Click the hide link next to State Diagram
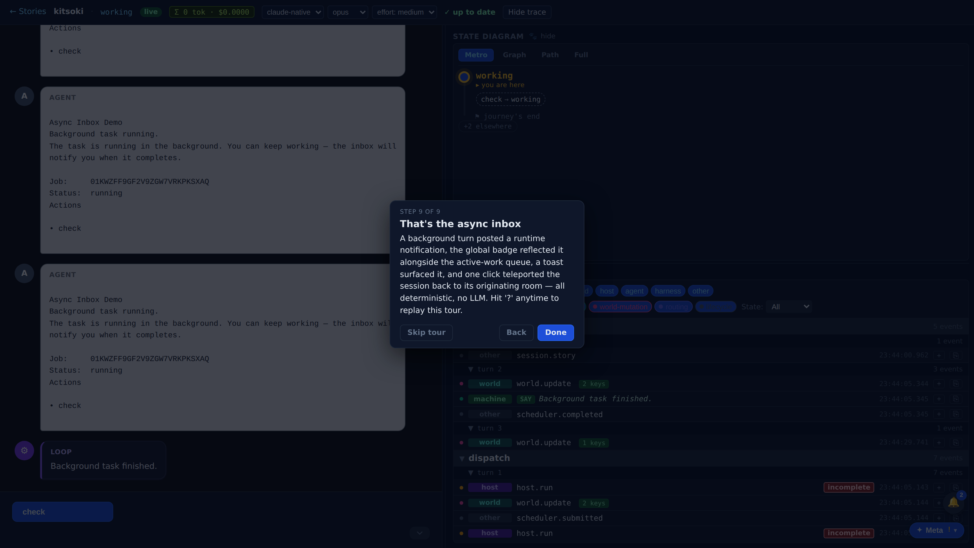 tap(548, 36)
